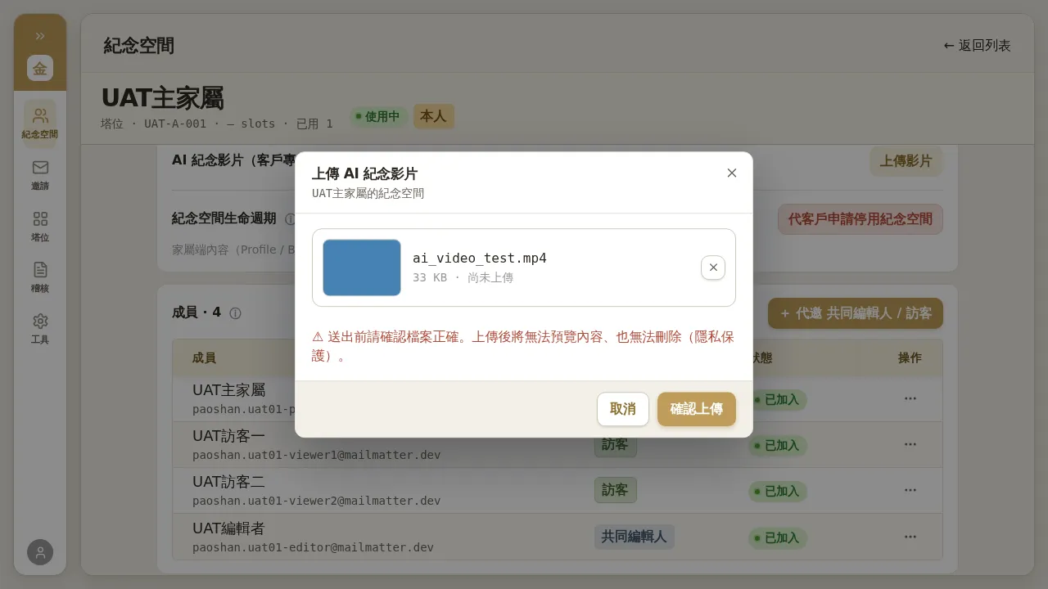Open 塔位 grid icon in sidebar
Image resolution: width=1048 pixels, height=589 pixels.
click(x=40, y=226)
